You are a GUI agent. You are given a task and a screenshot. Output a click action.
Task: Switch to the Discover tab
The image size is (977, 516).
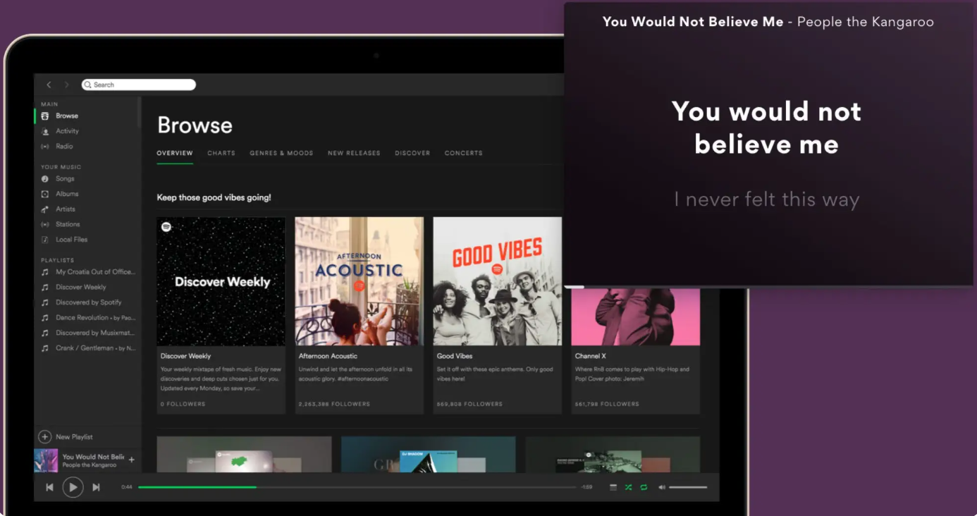click(412, 153)
